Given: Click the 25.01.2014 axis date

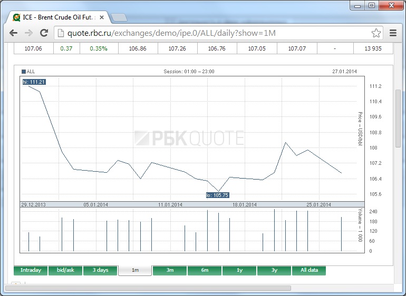Looking at the screenshot, I should tap(319, 205).
